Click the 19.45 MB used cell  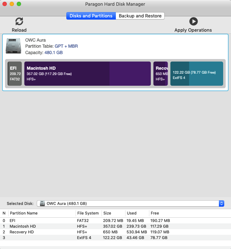pos(135,221)
